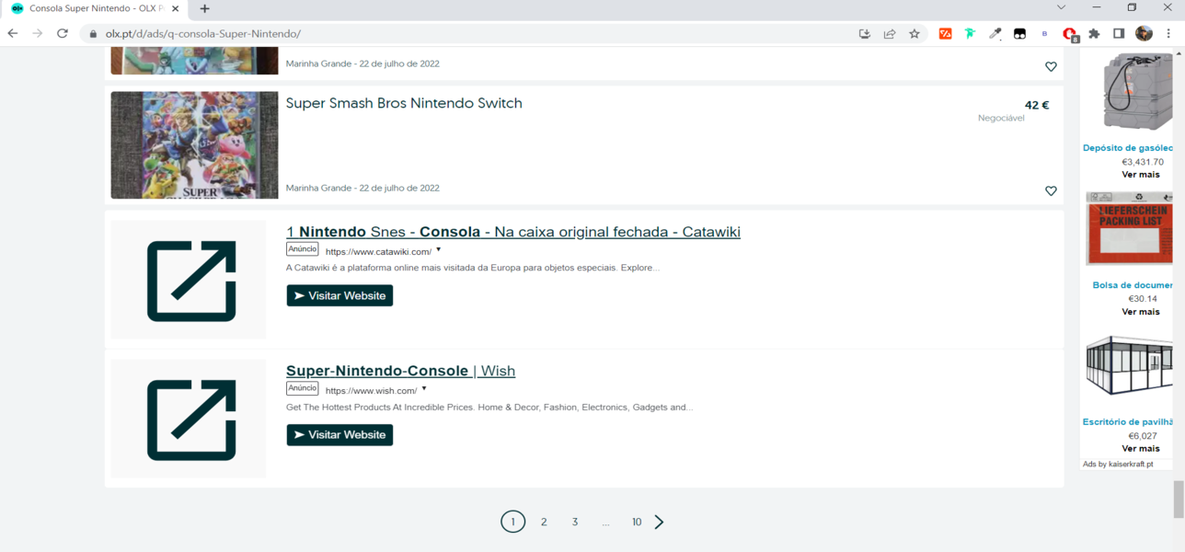This screenshot has width=1185, height=552.
Task: Click Visitar Website for Catawiki ad
Action: [339, 295]
